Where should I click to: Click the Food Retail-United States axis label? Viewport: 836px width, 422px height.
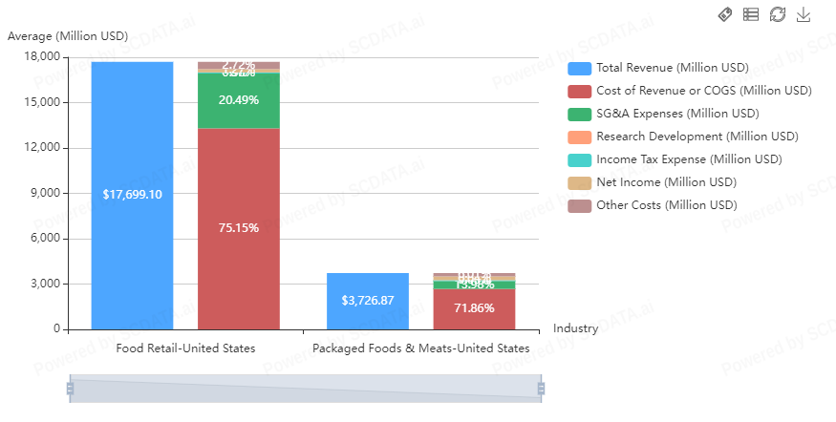pos(185,348)
